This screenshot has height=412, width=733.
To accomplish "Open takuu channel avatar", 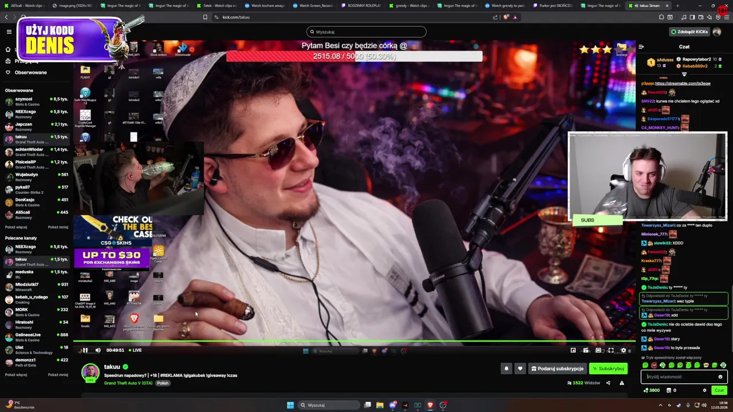I will tap(90, 373).
